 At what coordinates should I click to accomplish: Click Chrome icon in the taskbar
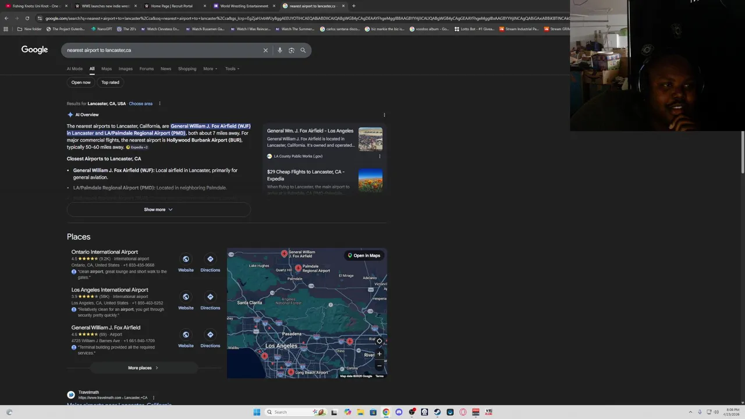pos(386,412)
